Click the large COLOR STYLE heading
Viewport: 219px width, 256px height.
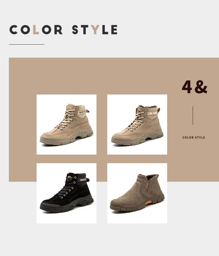point(63,30)
